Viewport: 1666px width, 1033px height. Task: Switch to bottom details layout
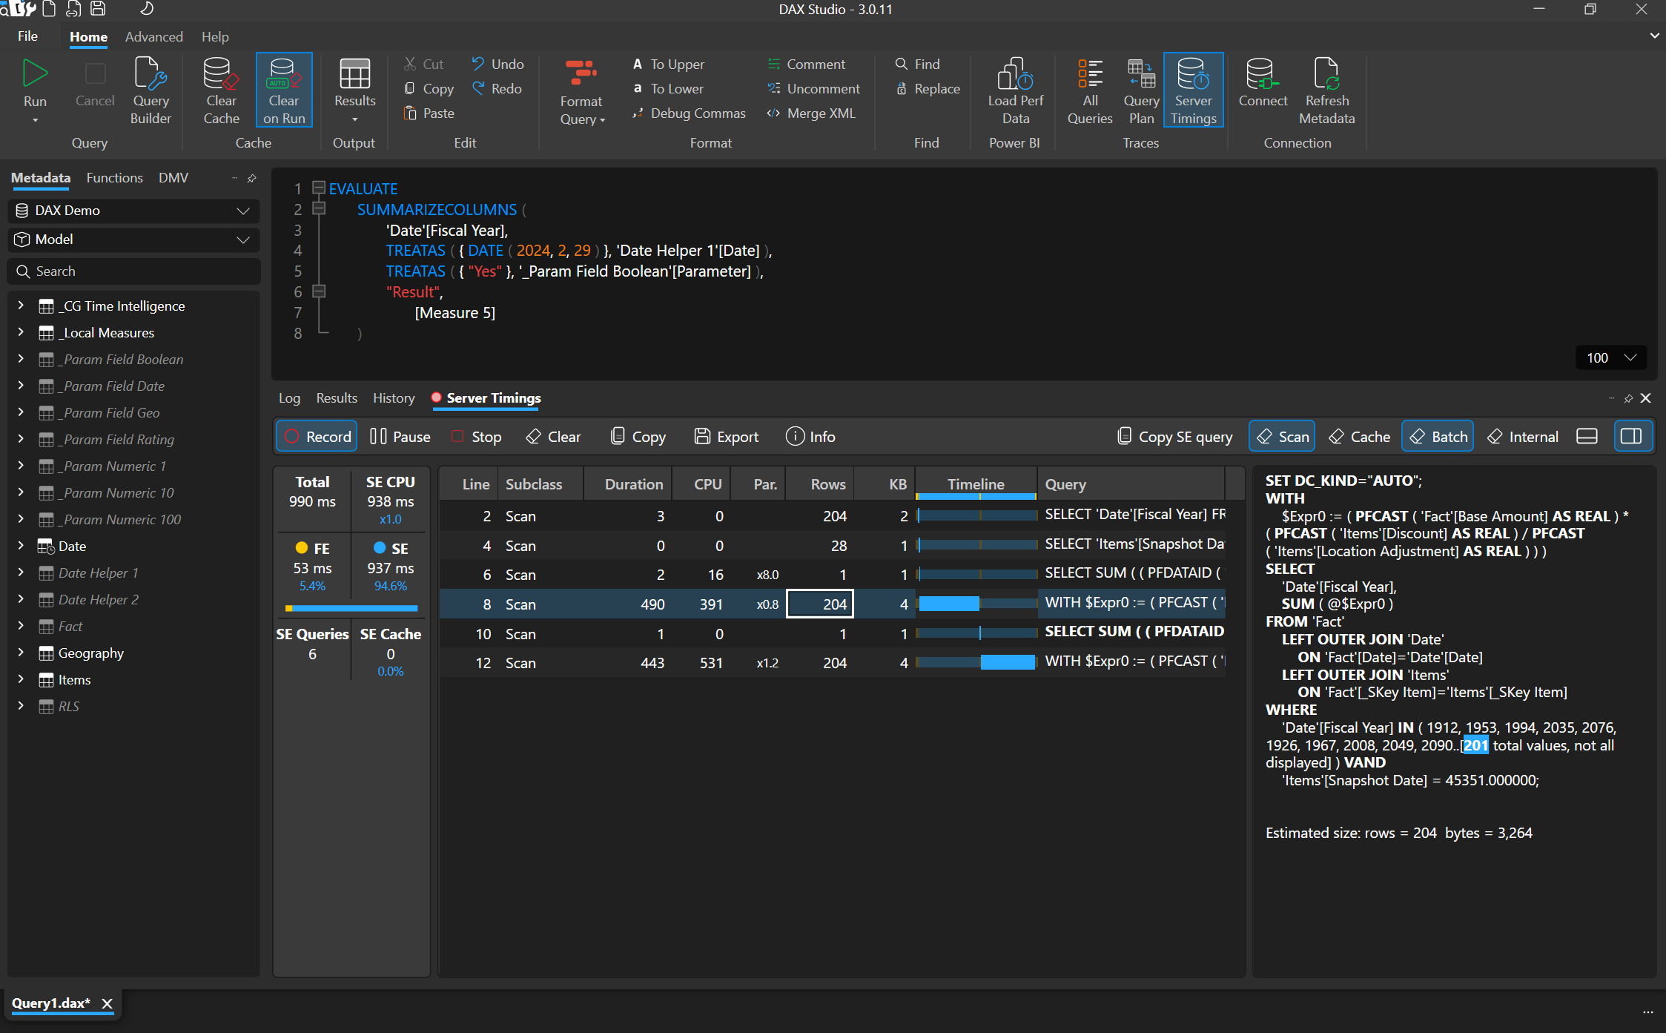(x=1587, y=436)
